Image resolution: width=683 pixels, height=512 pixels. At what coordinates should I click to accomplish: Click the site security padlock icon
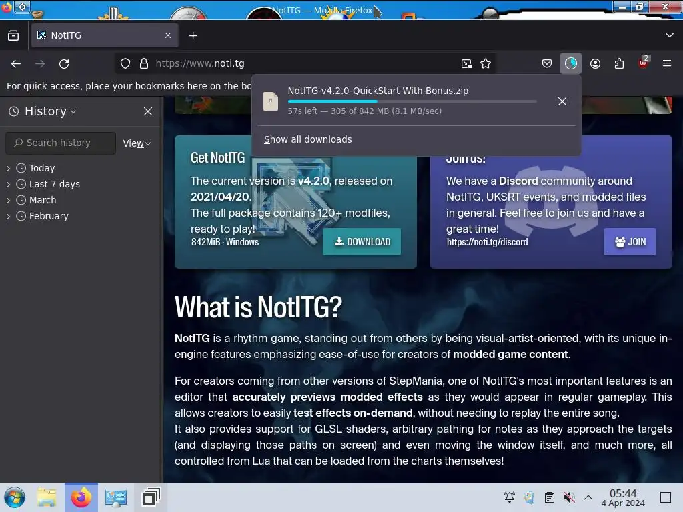click(x=144, y=63)
